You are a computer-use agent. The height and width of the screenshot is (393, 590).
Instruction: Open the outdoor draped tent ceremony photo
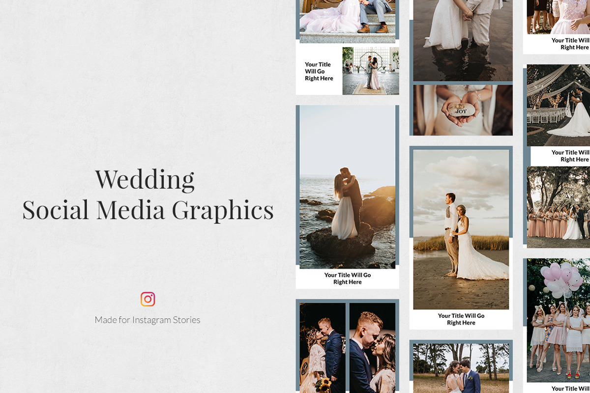pyautogui.click(x=559, y=105)
